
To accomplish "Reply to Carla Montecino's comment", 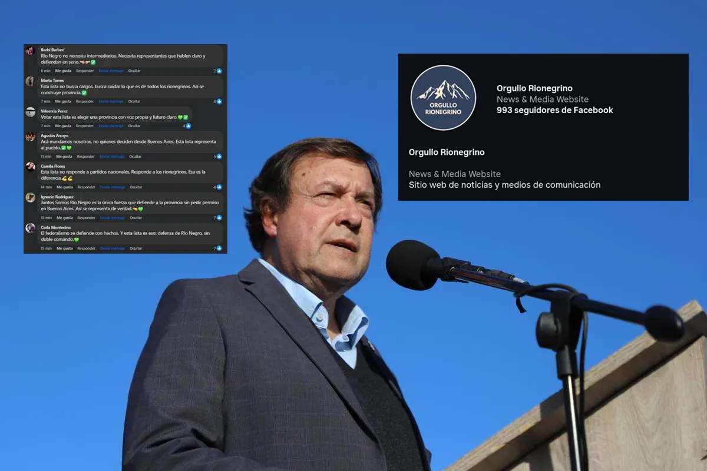I will click(86, 248).
